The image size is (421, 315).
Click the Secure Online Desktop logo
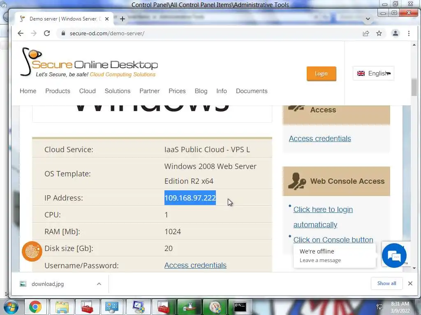[x=89, y=62]
